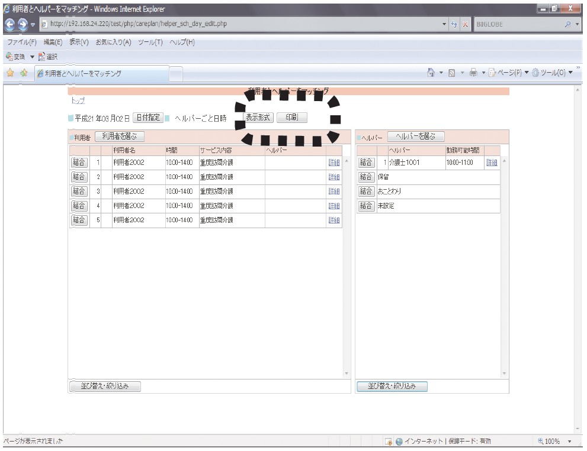Viewport: 587px width, 451px height.
Task: Open the search provider dropdown arrow
Action: pos(577,24)
